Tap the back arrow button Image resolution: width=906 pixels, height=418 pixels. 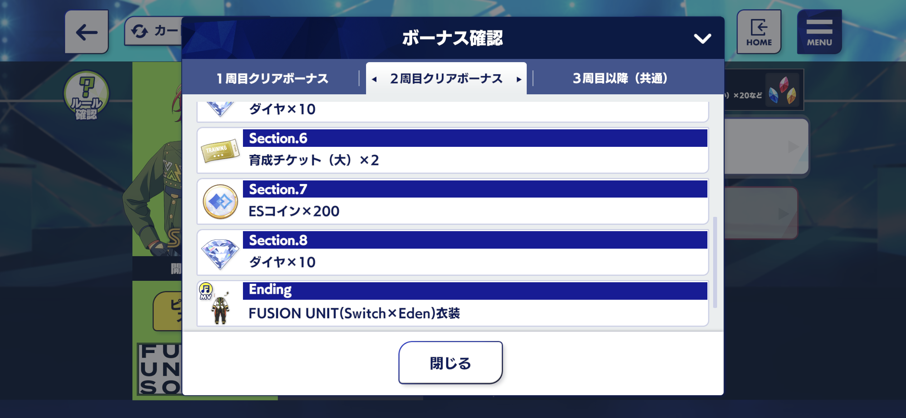pos(87,32)
